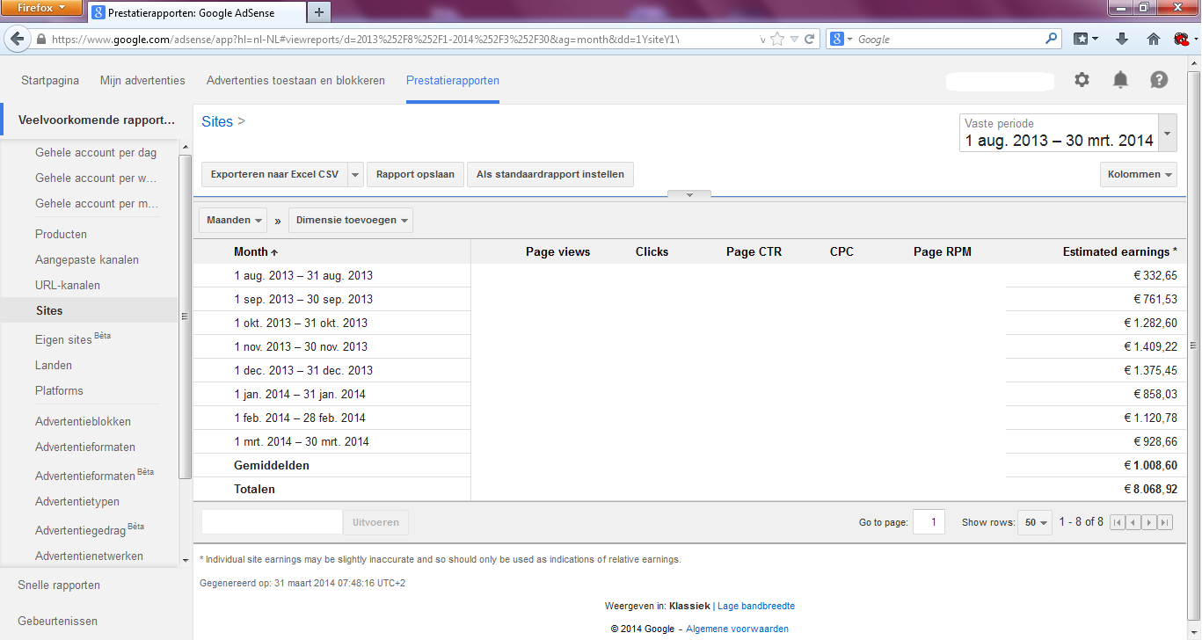Click Als standaardrapport instellen button
This screenshot has width=1202, height=640.
pos(550,174)
